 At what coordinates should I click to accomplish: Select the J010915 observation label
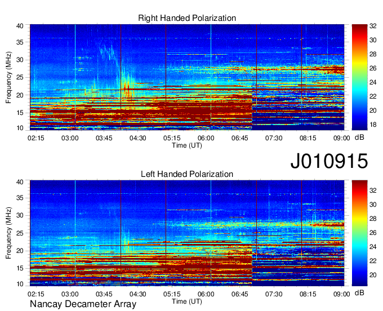[329, 161]
